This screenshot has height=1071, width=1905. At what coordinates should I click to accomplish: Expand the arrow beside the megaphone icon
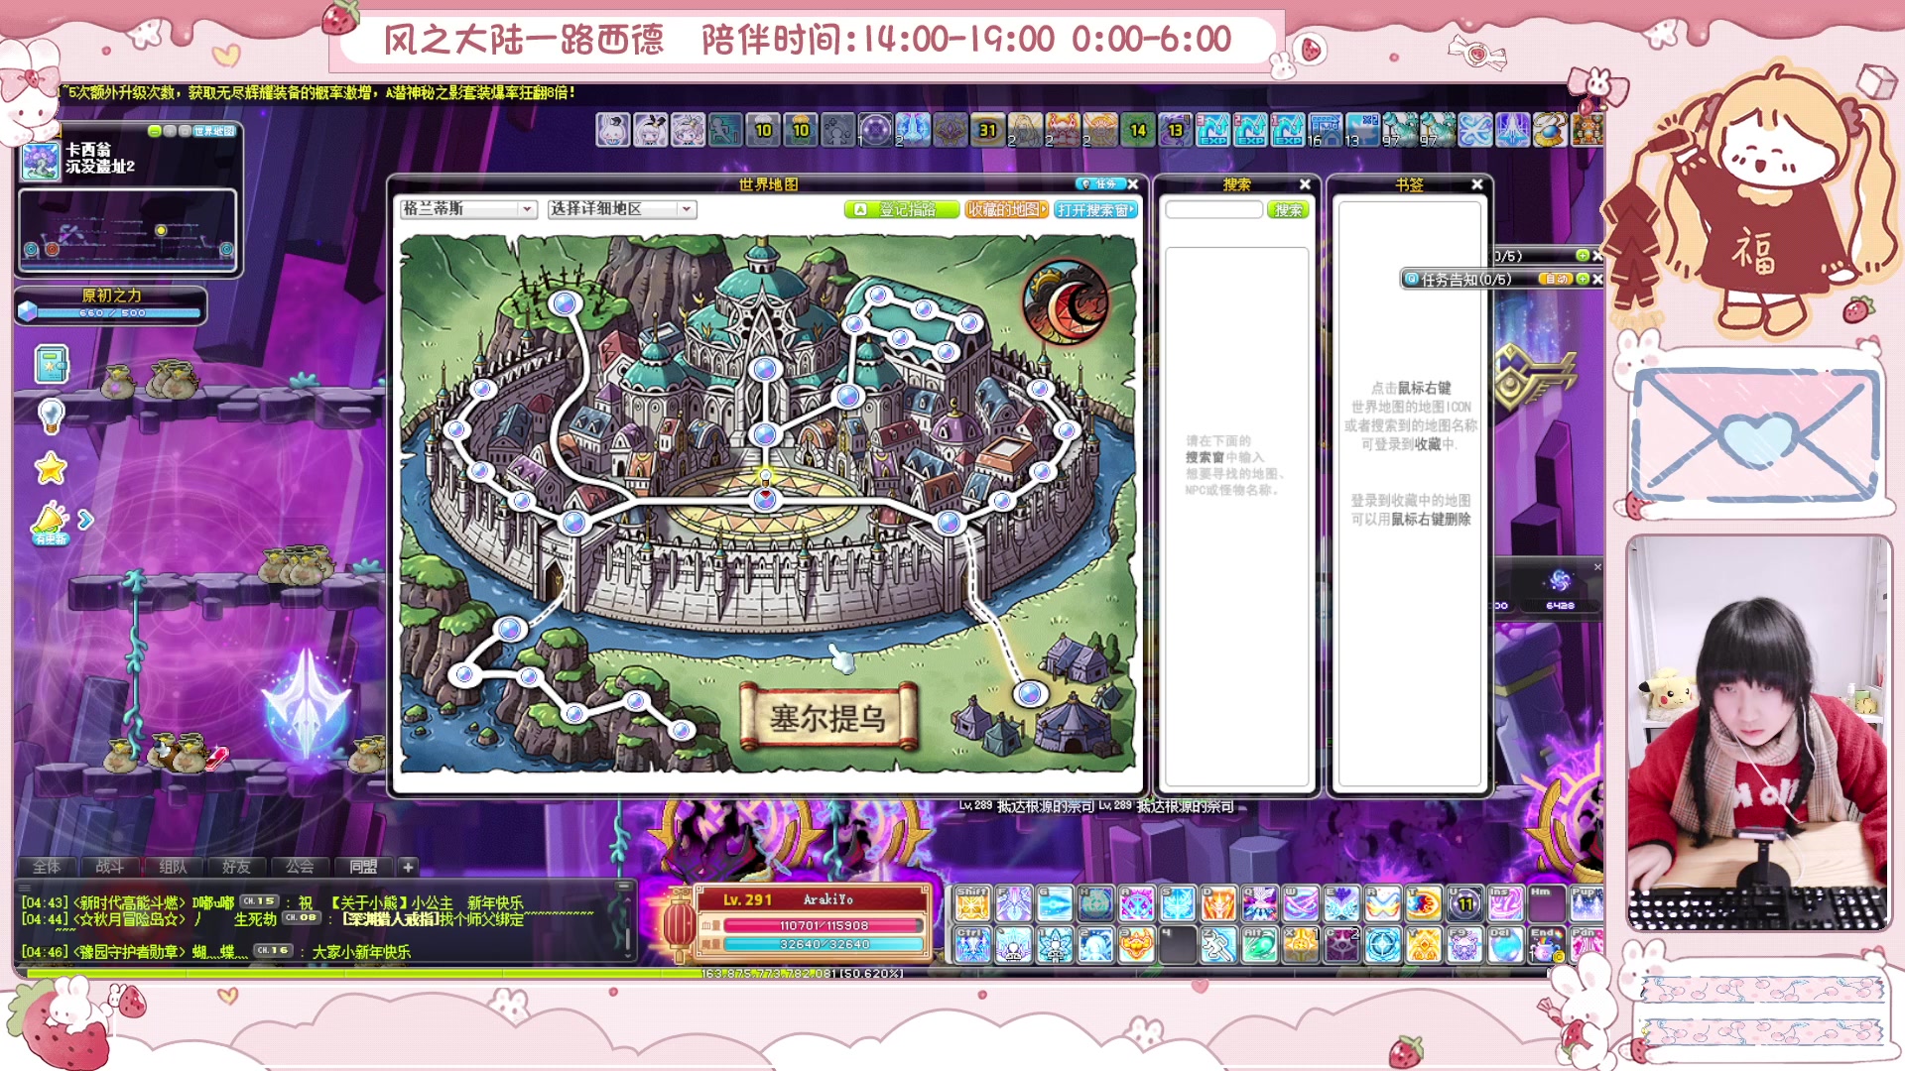pos(85,519)
